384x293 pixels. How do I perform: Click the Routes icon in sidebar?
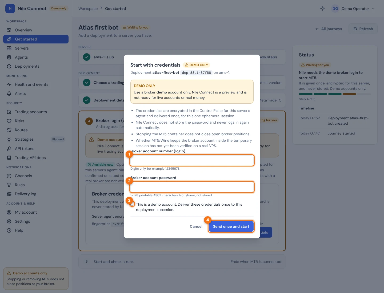tap(9, 130)
